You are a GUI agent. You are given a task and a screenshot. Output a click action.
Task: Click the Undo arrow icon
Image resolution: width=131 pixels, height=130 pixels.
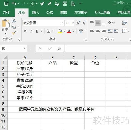tap(14, 4)
